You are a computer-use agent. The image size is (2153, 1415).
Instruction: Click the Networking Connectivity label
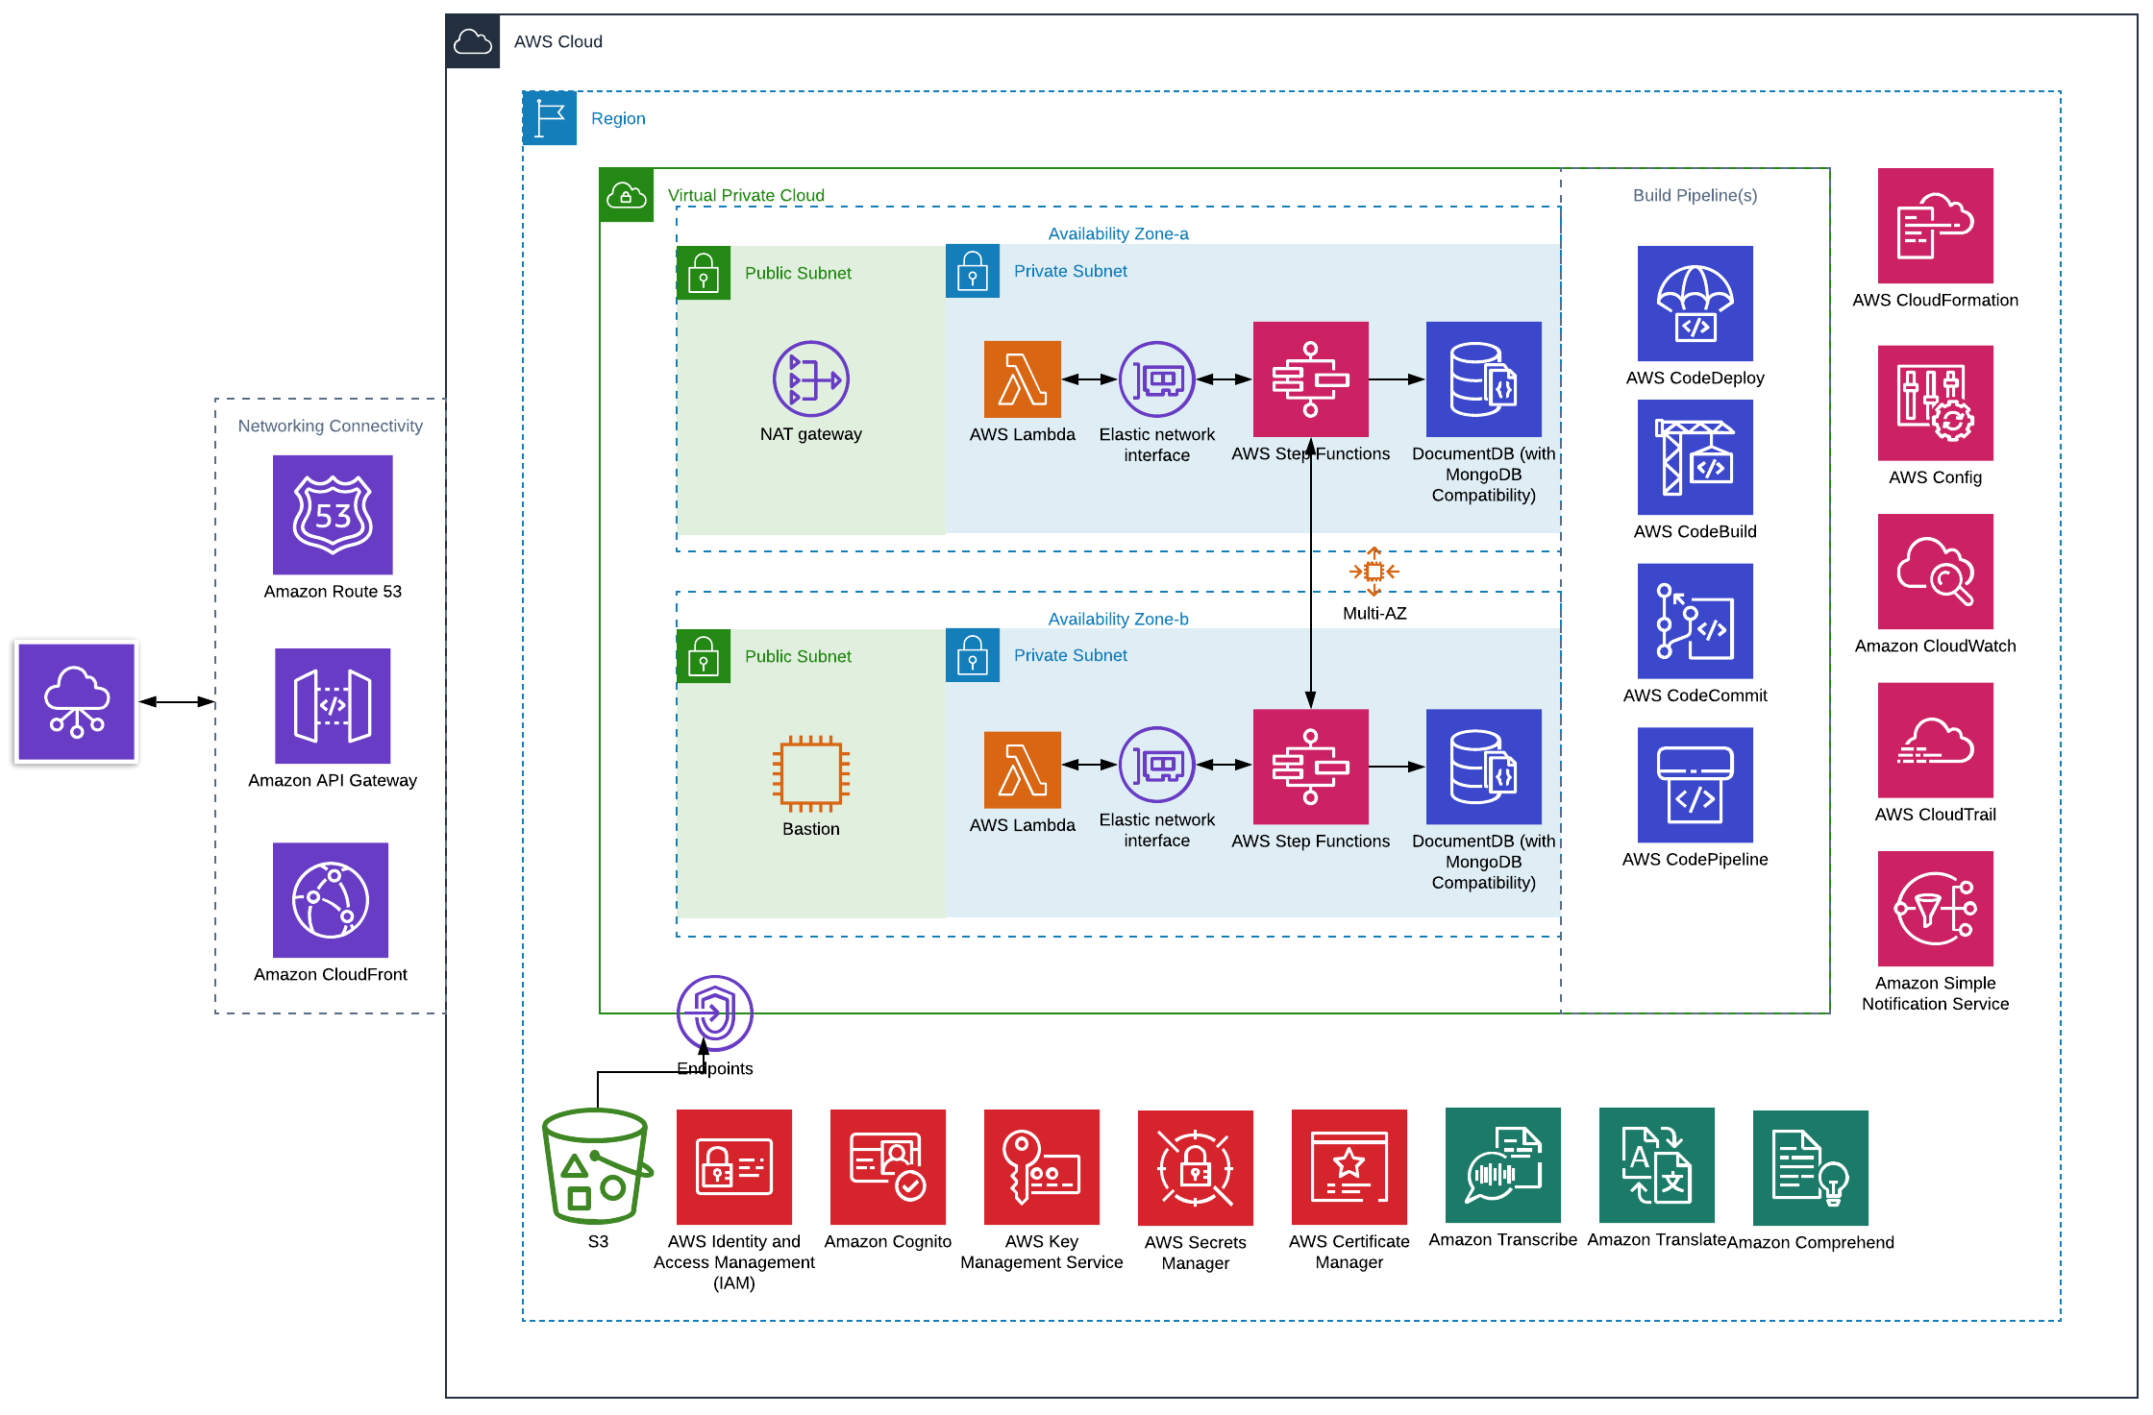[x=331, y=426]
